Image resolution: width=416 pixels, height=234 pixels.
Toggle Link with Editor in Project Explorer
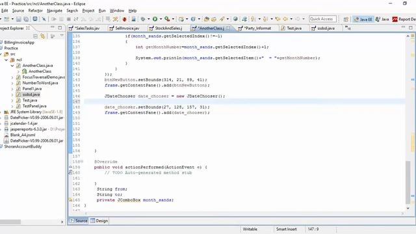point(43,36)
